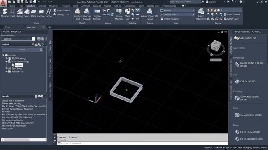Image resolution: width=268 pixels, height=150 pixels.
Task: Click Sign In in the title bar
Action: pos(211,2)
